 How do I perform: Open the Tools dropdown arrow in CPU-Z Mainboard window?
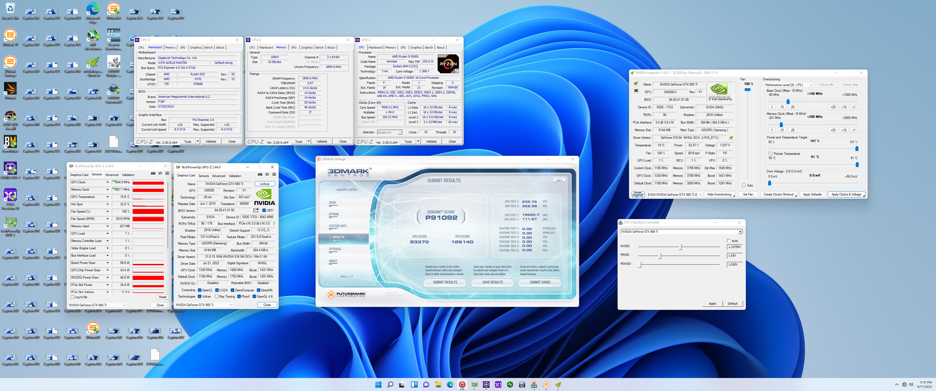pyautogui.click(x=198, y=141)
